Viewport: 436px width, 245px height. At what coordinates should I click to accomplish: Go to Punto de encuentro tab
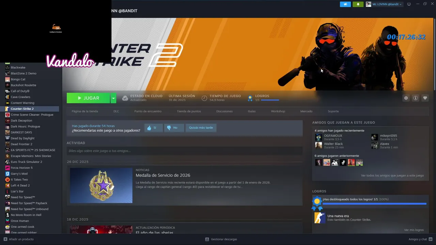click(148, 111)
